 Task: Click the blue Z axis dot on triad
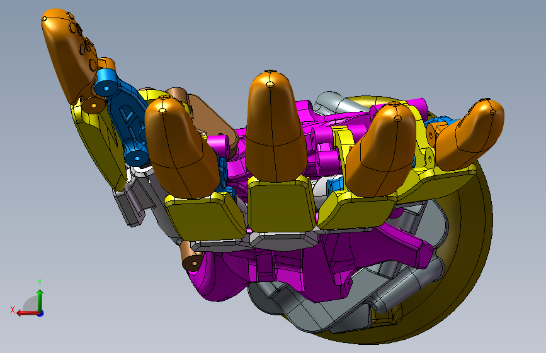point(41,313)
